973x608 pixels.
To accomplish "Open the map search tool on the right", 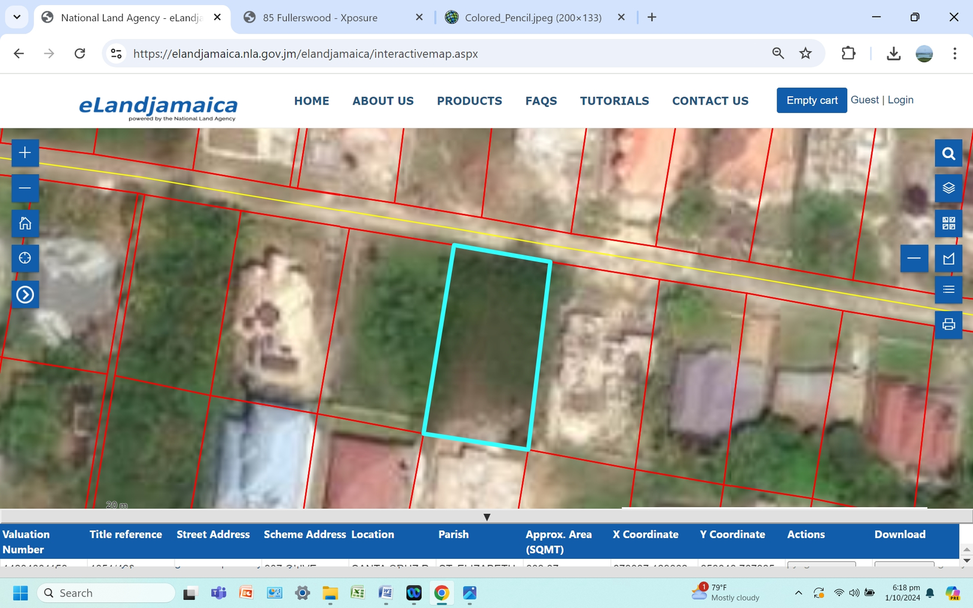I will (948, 153).
